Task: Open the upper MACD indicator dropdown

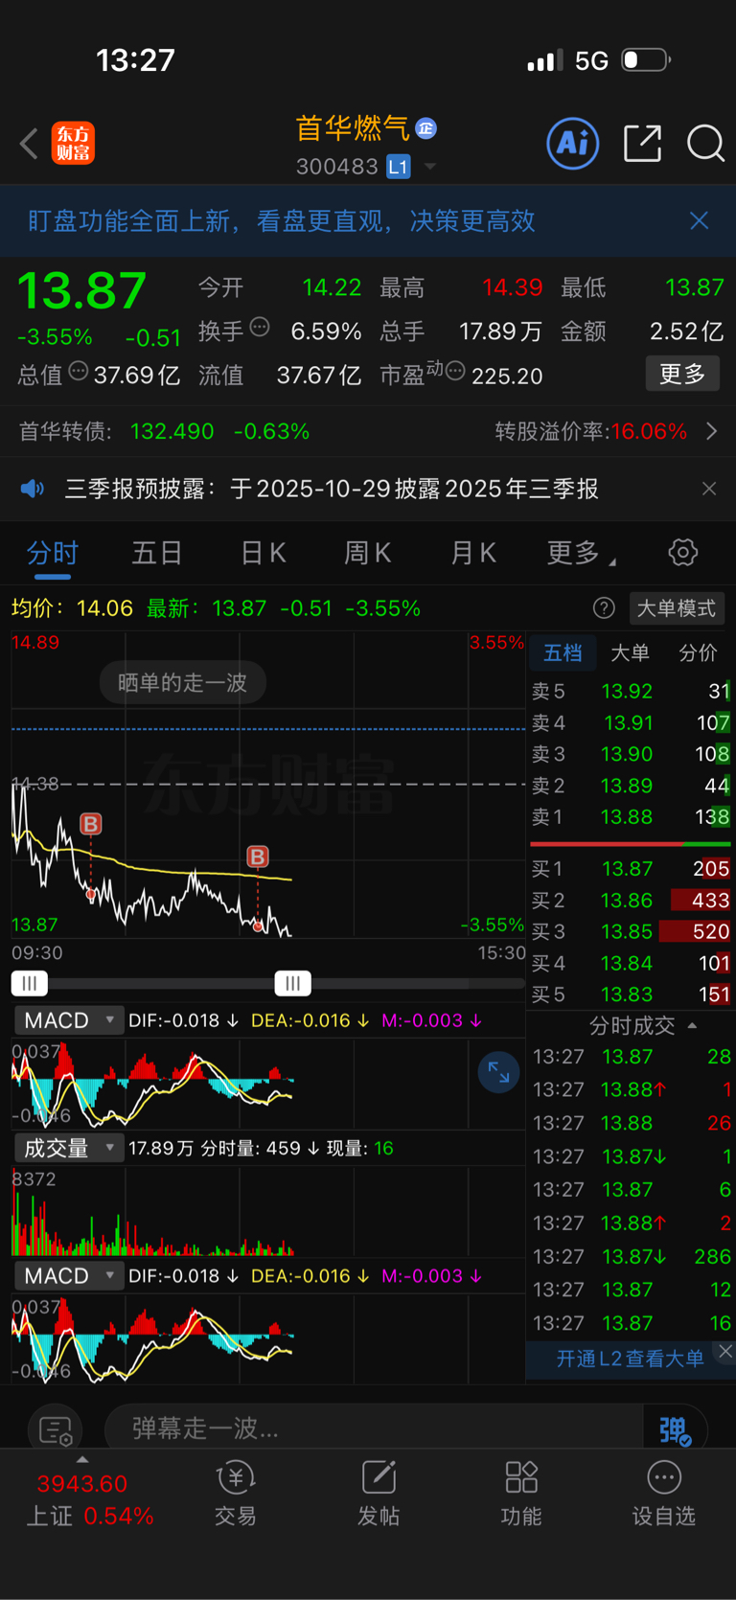Action: [69, 1020]
